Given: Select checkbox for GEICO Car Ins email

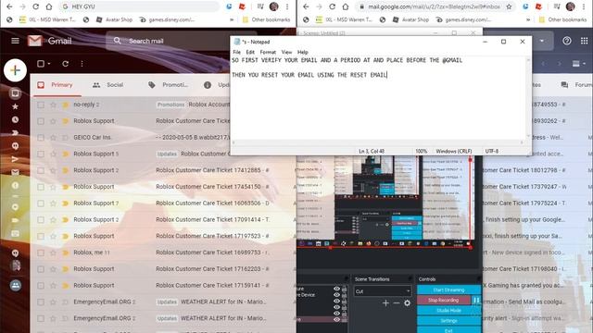Looking at the screenshot, I should point(41,138).
